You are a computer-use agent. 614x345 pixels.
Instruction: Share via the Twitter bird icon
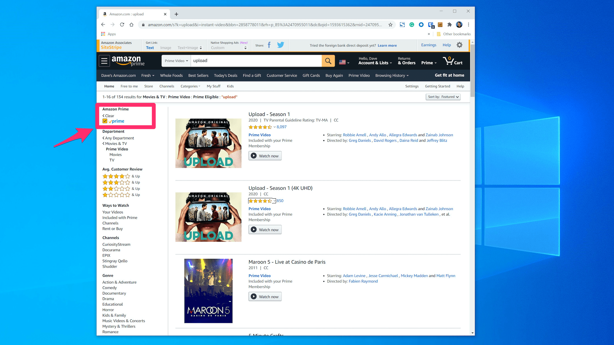click(280, 45)
